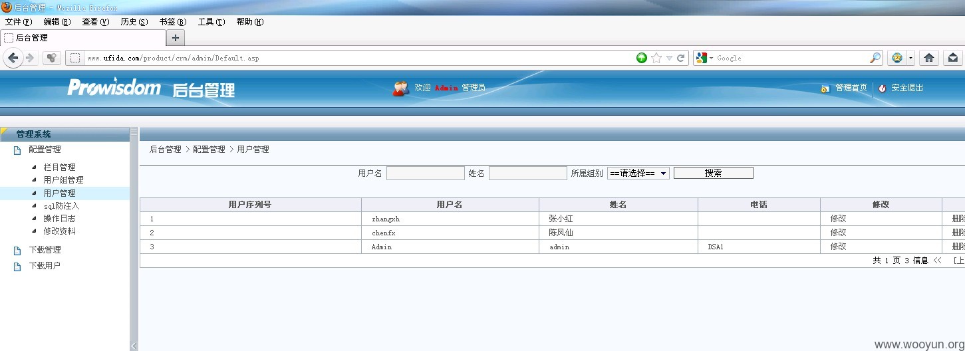Image resolution: width=965 pixels, height=351 pixels.
Task: Open the 所属组别 dropdown
Action: click(x=638, y=173)
